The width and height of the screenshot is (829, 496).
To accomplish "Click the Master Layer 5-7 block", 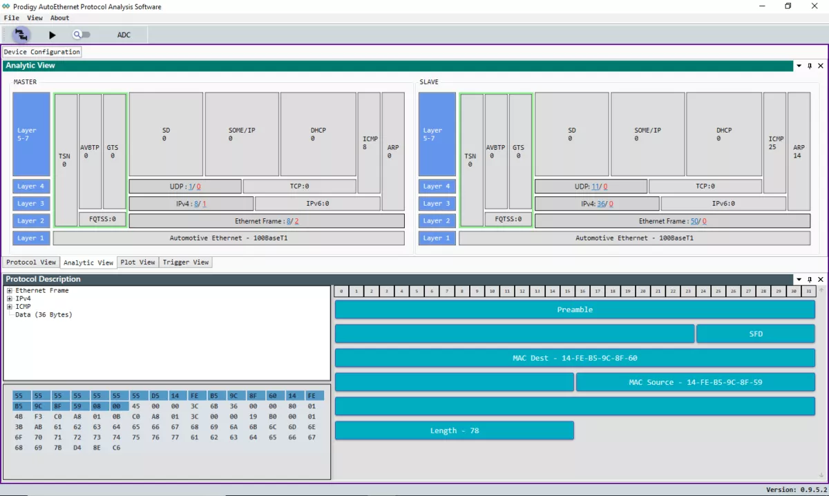I will click(31, 134).
